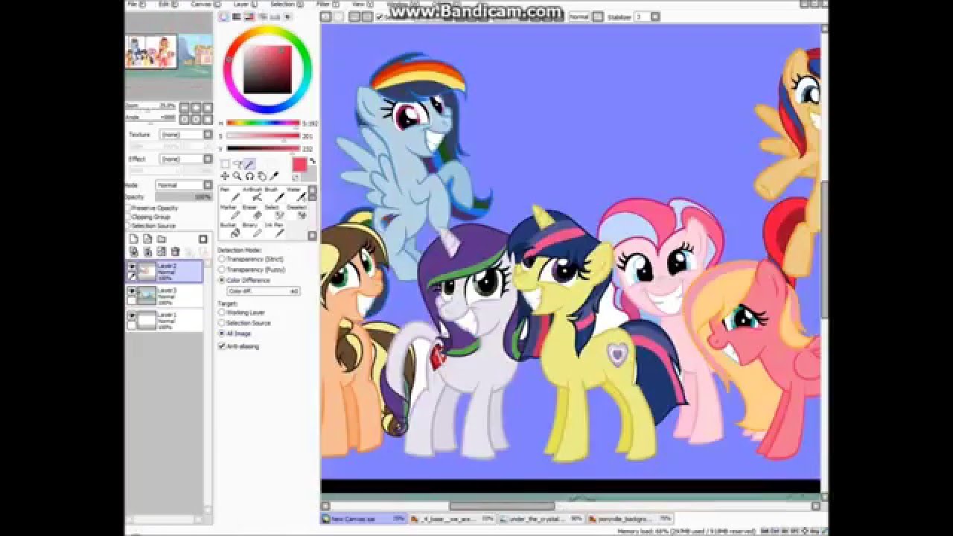Viewport: 953px width, 536px height.
Task: Select the Rotate view tool
Action: (x=249, y=176)
